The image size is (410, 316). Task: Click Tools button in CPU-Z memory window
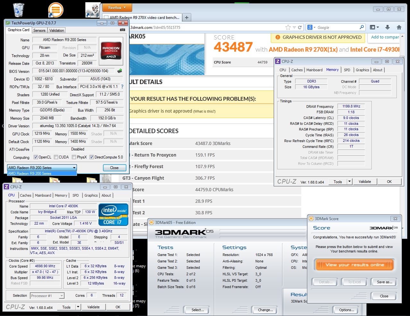338,182
